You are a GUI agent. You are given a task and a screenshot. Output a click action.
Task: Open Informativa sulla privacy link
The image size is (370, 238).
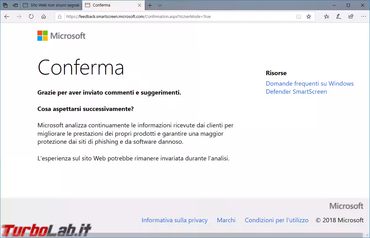174,220
